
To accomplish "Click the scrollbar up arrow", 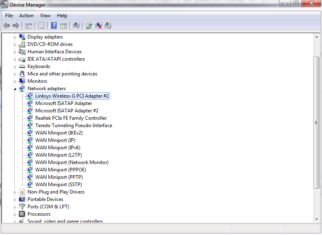I will pos(316,37).
